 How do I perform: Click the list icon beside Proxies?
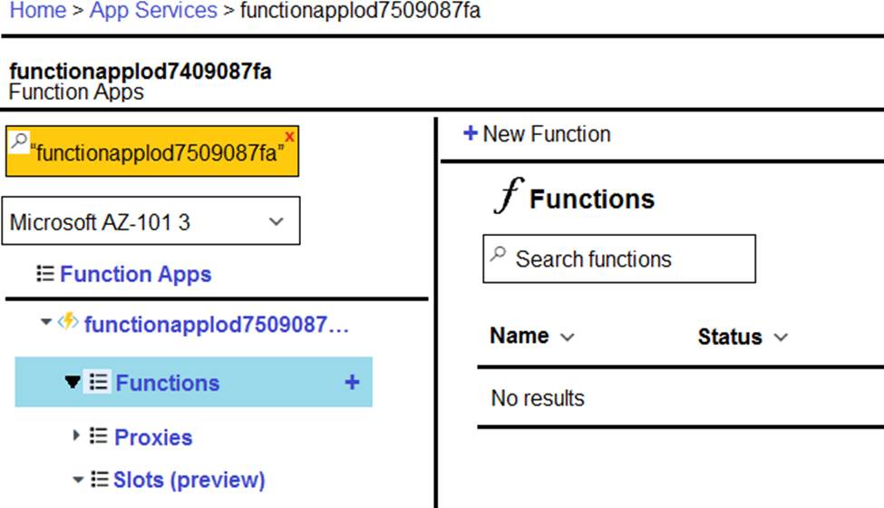pos(98,437)
